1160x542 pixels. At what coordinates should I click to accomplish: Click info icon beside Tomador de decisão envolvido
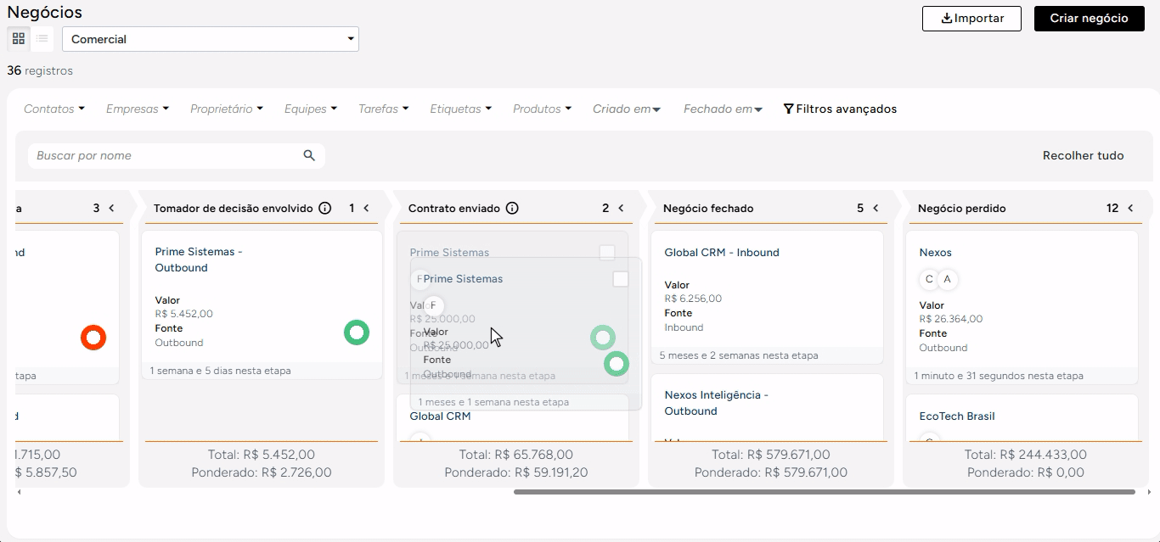(x=324, y=209)
